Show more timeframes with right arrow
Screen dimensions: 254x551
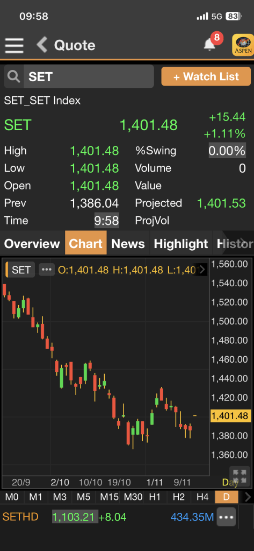click(x=248, y=497)
